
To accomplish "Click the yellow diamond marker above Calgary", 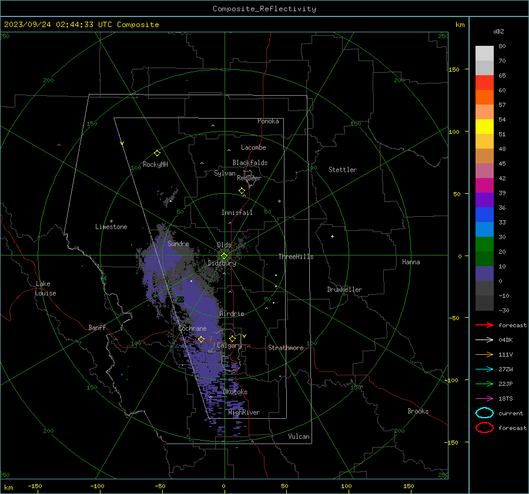I will 232,338.
